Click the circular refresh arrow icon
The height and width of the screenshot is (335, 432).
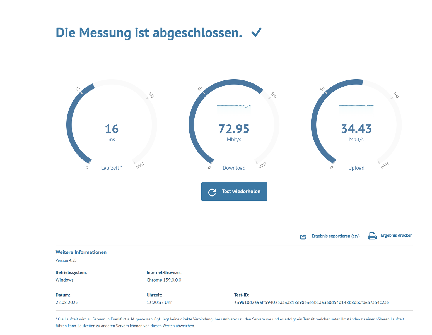point(212,192)
